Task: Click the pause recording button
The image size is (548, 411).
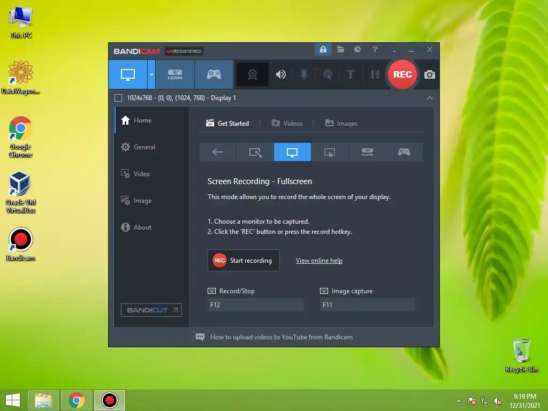Action: tap(375, 74)
